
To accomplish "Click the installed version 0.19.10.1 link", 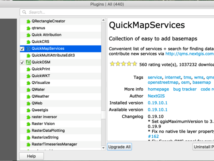I will click(158, 103).
